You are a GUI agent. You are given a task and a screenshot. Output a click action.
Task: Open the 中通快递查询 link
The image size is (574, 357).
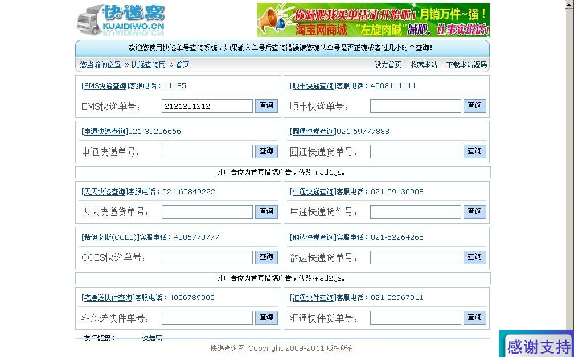[313, 192]
